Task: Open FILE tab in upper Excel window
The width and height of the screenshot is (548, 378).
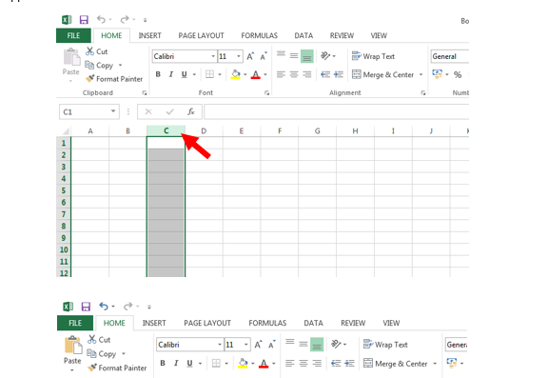Action: click(73, 35)
